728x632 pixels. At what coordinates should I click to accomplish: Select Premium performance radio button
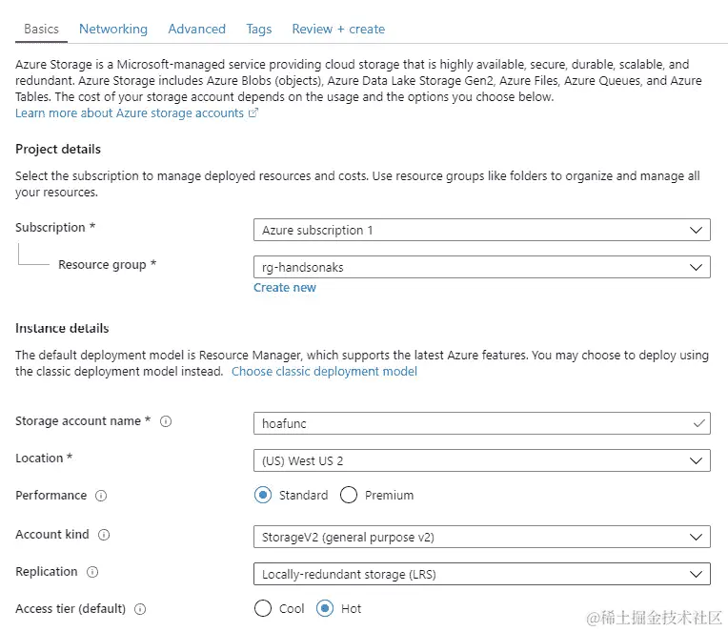pyautogui.click(x=349, y=496)
